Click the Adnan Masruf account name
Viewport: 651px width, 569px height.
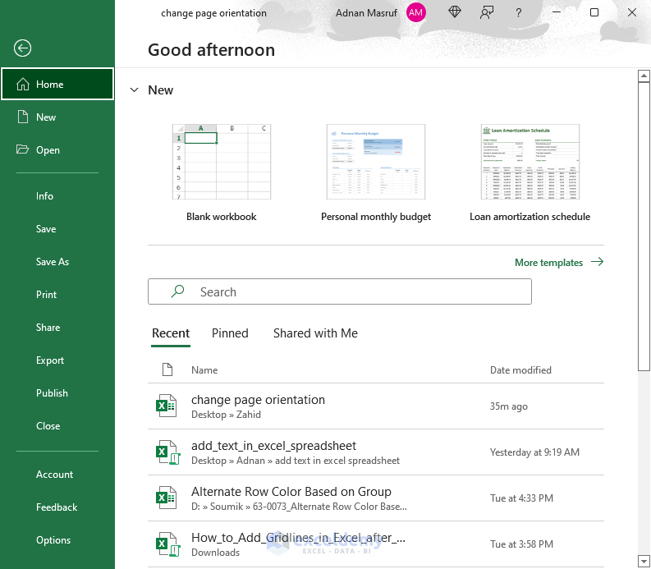[366, 13]
